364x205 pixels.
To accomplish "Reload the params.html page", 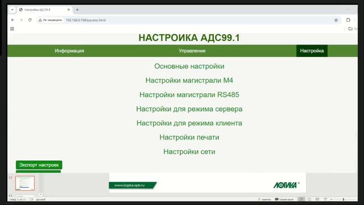I will click(x=30, y=20).
